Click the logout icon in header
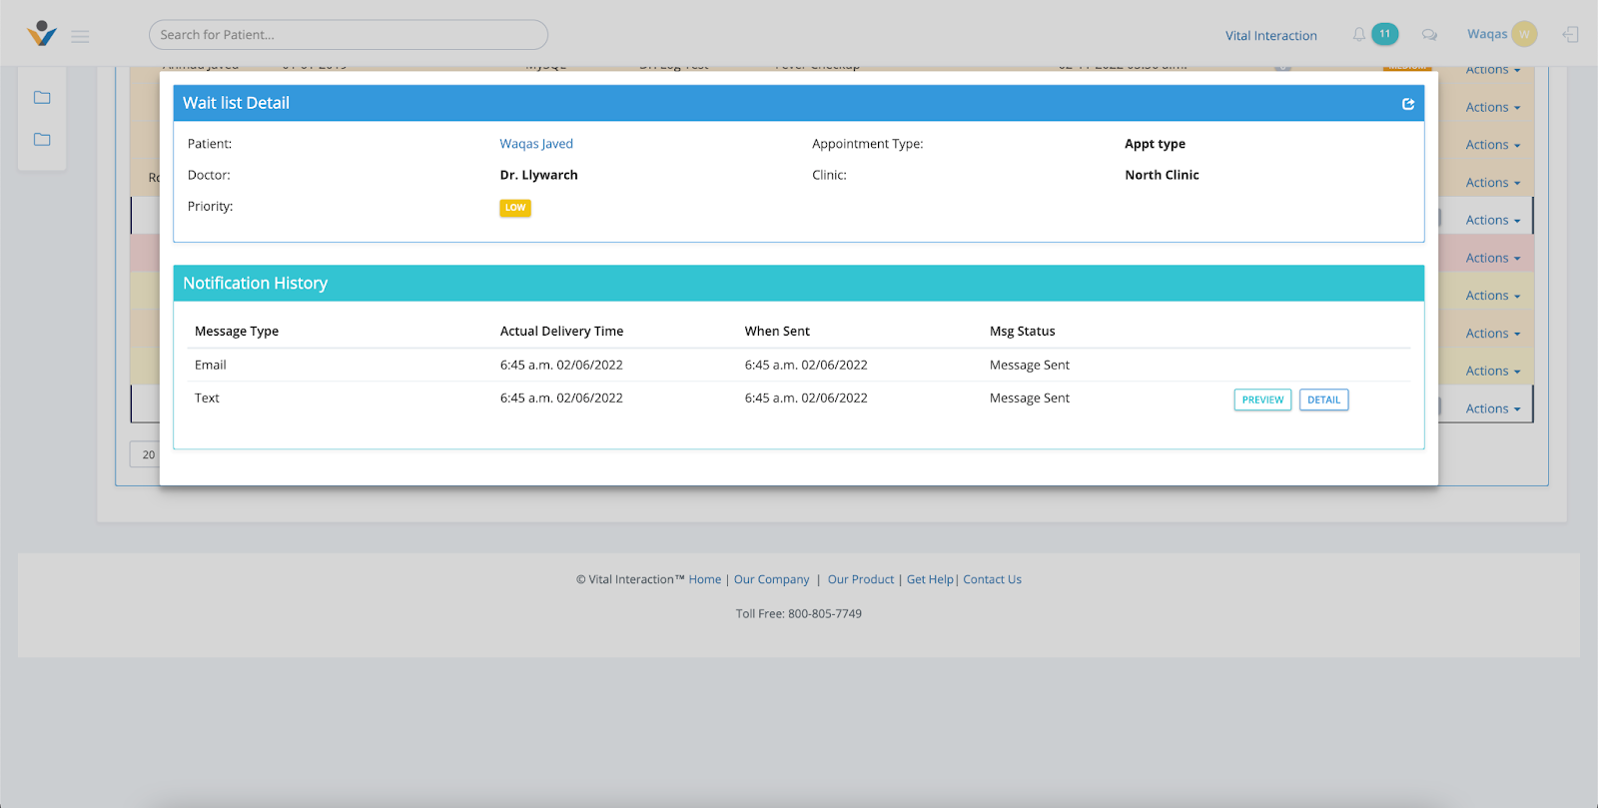The width and height of the screenshot is (1598, 808). [1570, 35]
